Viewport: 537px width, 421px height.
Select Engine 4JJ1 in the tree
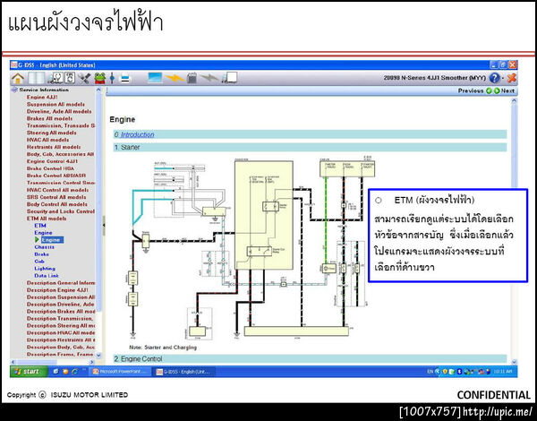coord(42,97)
